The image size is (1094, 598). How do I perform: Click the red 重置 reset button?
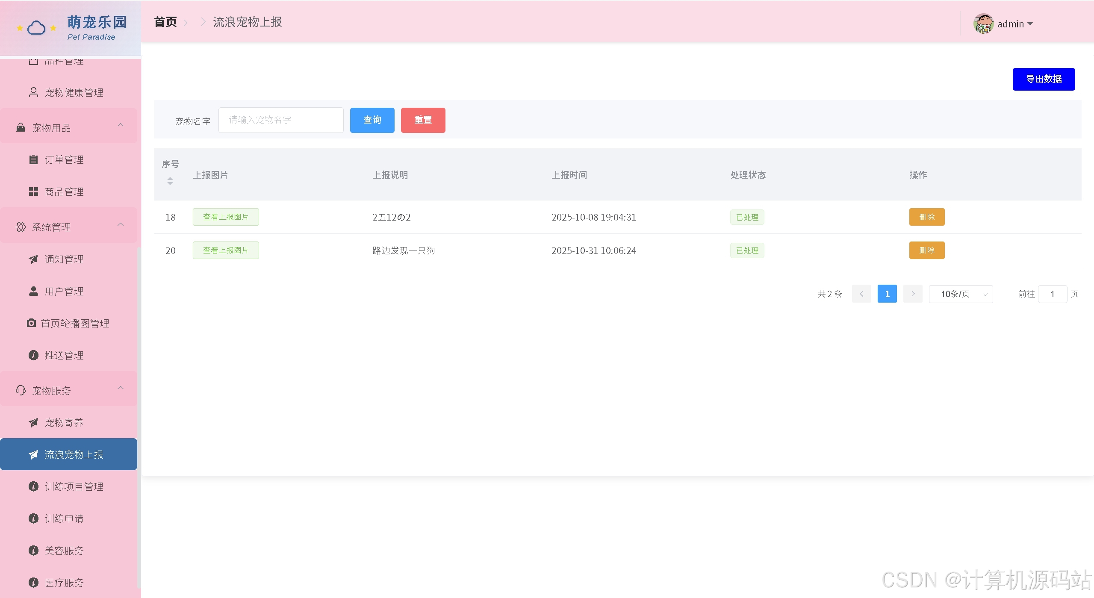click(423, 120)
